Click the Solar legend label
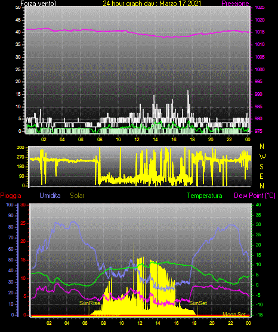 tap(77, 196)
